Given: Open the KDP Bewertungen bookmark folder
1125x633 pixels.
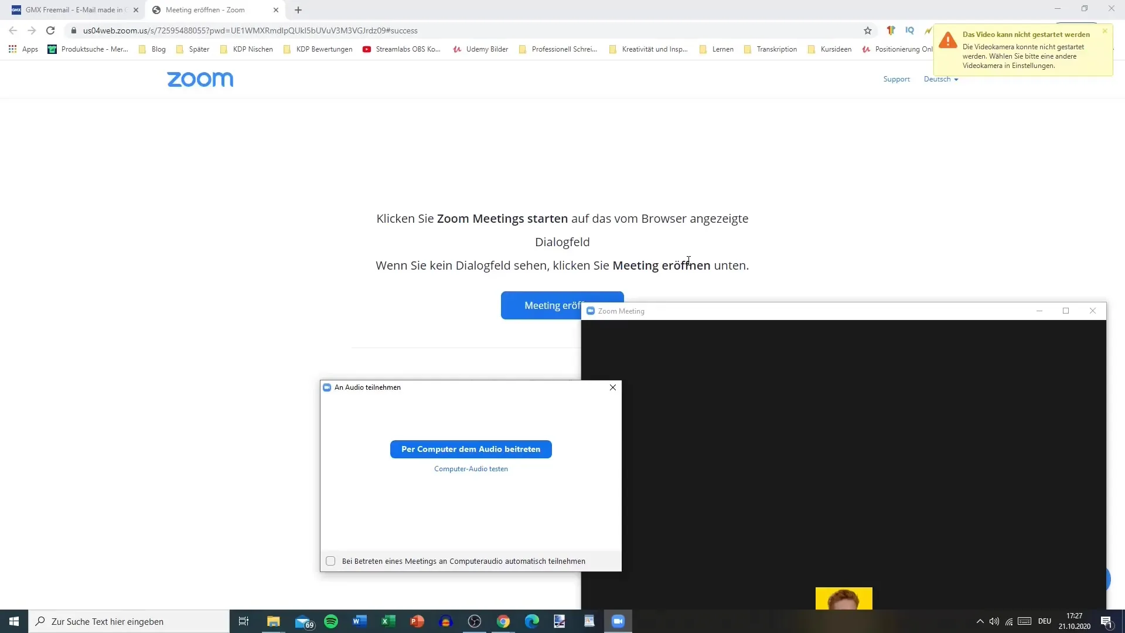Looking at the screenshot, I should (318, 49).
